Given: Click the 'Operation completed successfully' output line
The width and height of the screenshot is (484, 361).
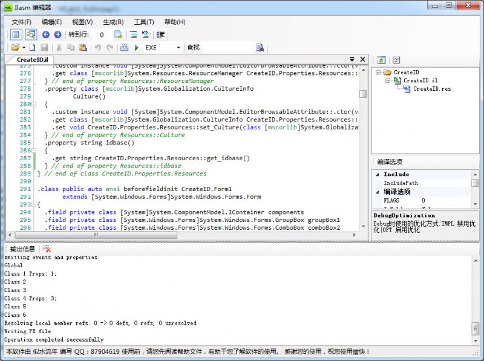Looking at the screenshot, I should pos(54,339).
